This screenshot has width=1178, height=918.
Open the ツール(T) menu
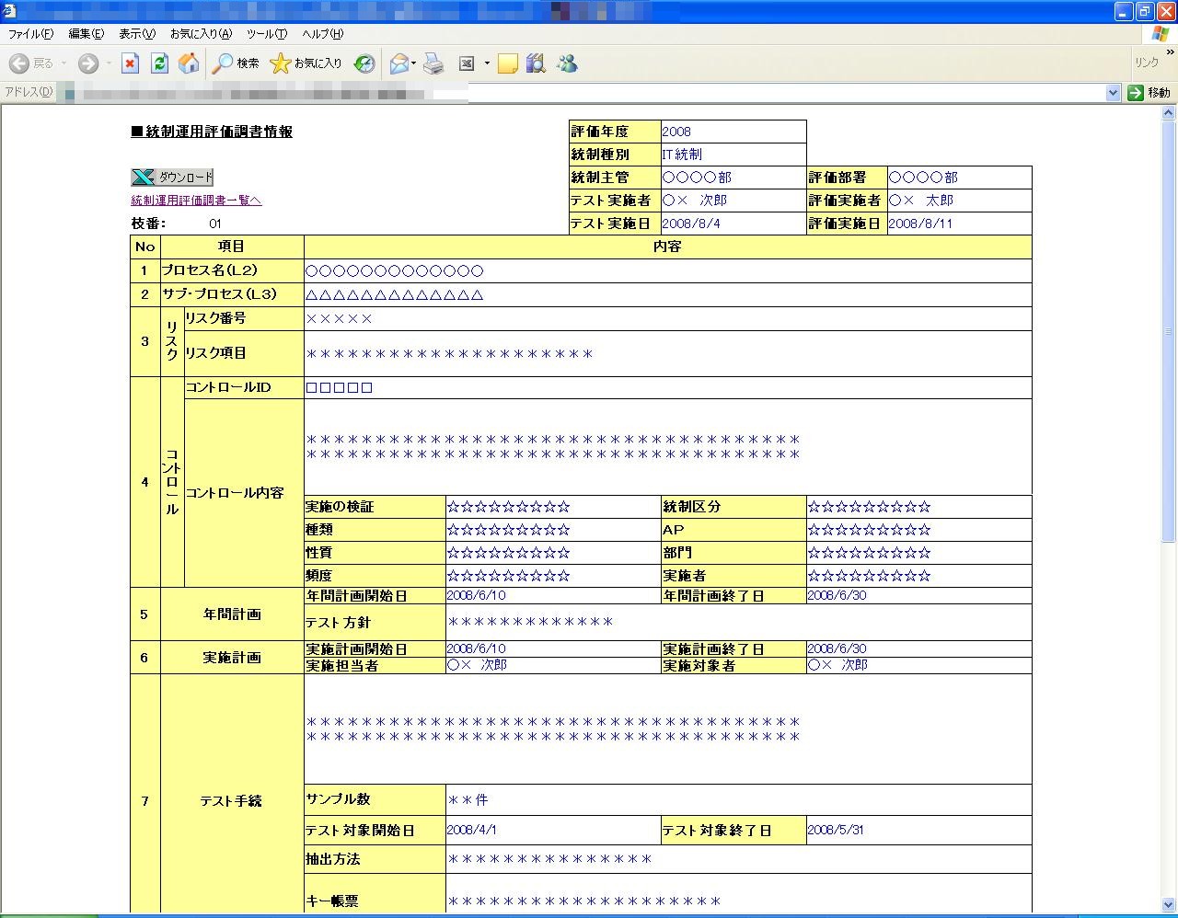coord(267,34)
